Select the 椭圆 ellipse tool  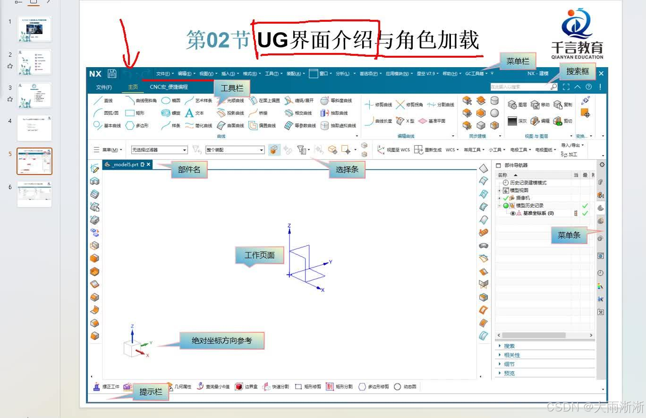[171, 101]
